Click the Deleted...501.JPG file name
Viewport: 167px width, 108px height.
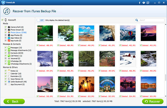click(67, 96)
